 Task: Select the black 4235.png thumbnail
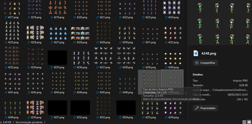pos(57,58)
